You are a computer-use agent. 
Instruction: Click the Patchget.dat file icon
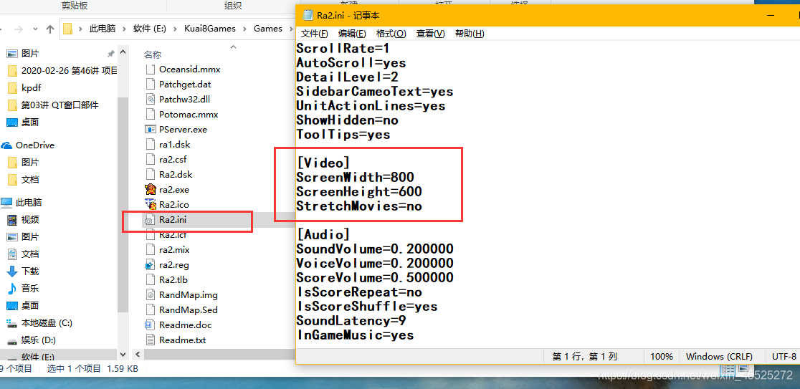[150, 84]
